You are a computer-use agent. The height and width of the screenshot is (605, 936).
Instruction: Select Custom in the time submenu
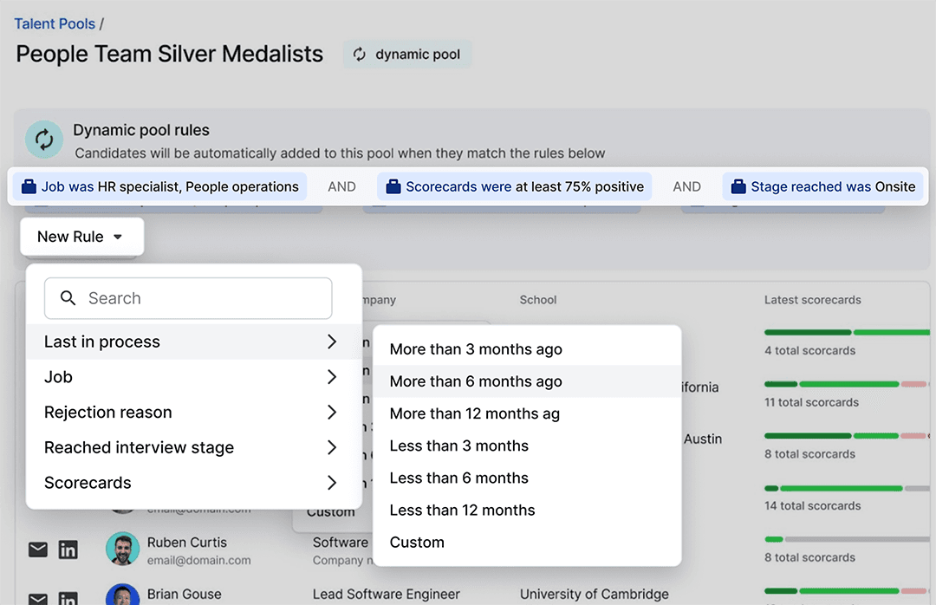click(x=417, y=542)
